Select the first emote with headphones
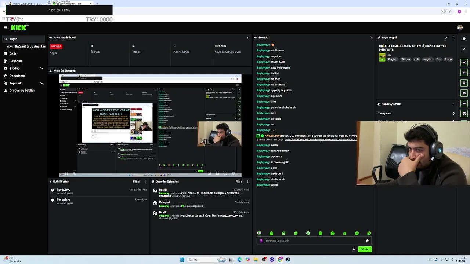Image resolution: width=470 pixels, height=264 pixels. 259,233
